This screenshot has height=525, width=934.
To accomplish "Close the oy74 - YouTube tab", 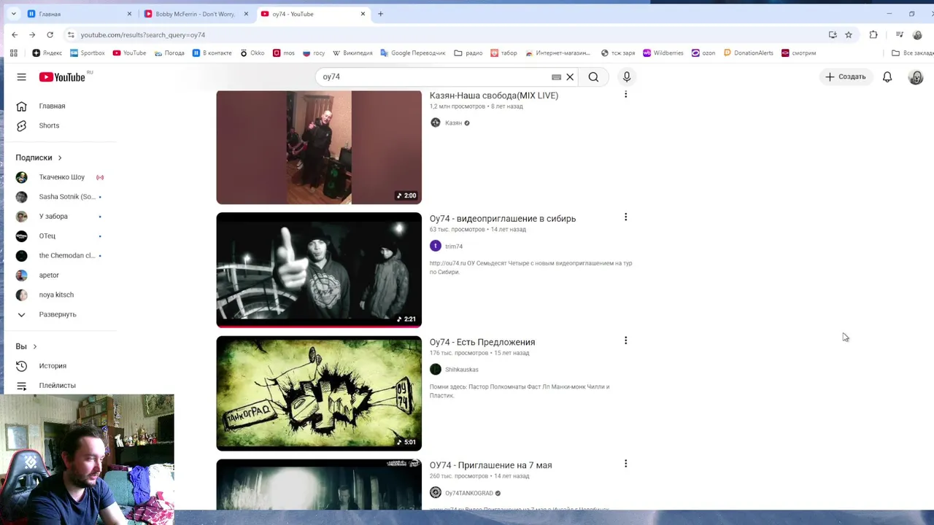I will pyautogui.click(x=363, y=14).
